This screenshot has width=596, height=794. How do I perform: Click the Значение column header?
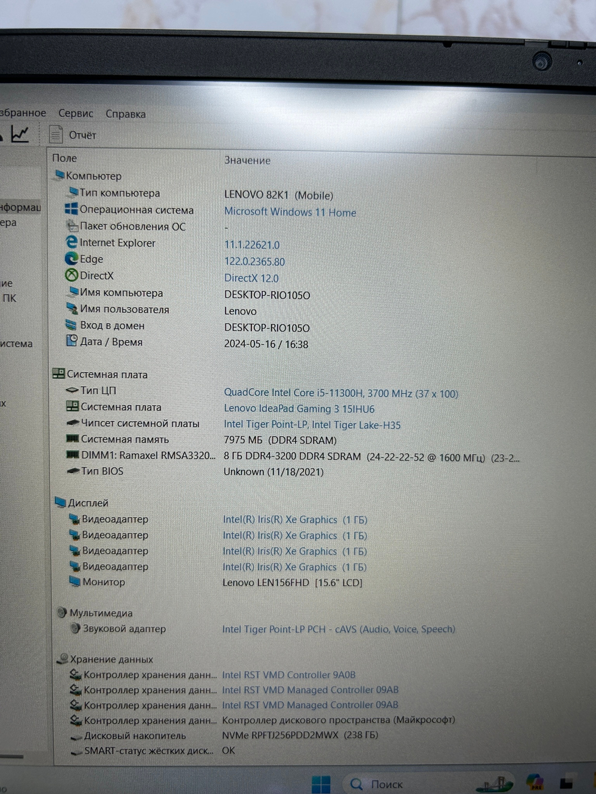click(247, 160)
